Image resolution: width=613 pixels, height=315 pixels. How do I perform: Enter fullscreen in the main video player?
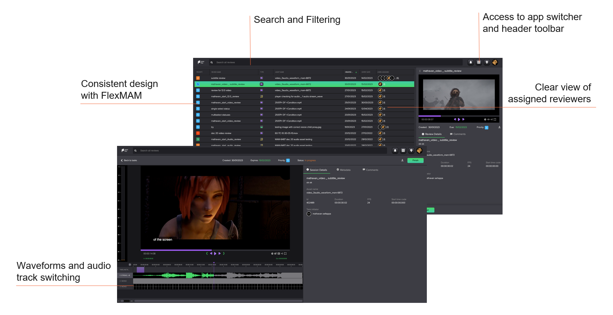point(285,254)
